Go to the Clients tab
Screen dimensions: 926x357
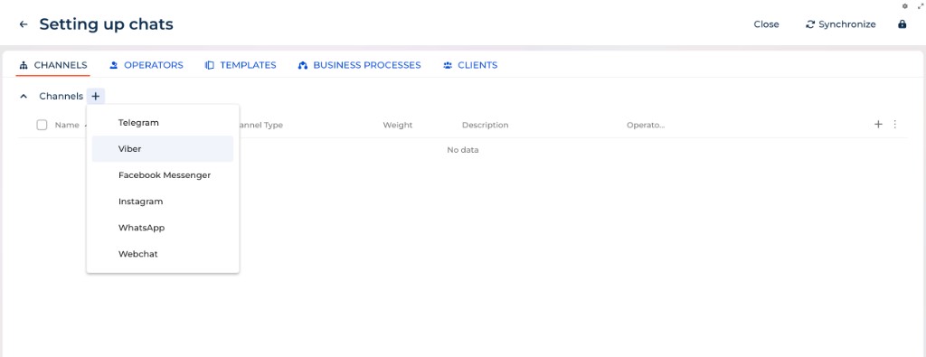[470, 65]
